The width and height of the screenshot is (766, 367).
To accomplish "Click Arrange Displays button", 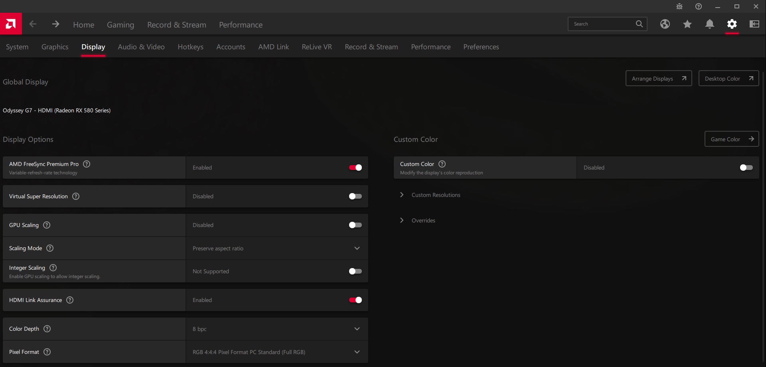I will click(659, 78).
